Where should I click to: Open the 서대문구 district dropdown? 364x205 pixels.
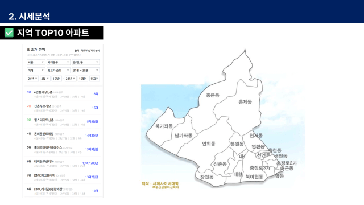(x=58, y=62)
